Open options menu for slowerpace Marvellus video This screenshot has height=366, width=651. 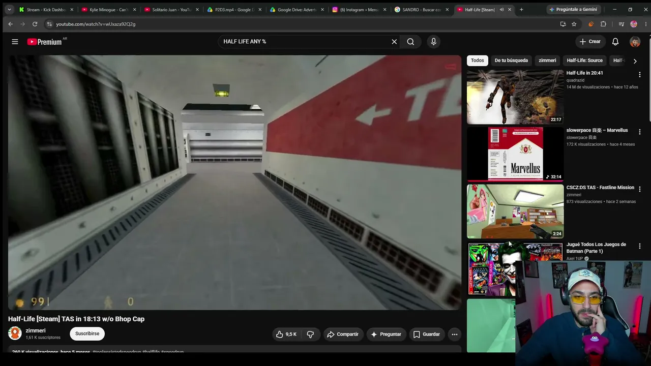pyautogui.click(x=639, y=132)
